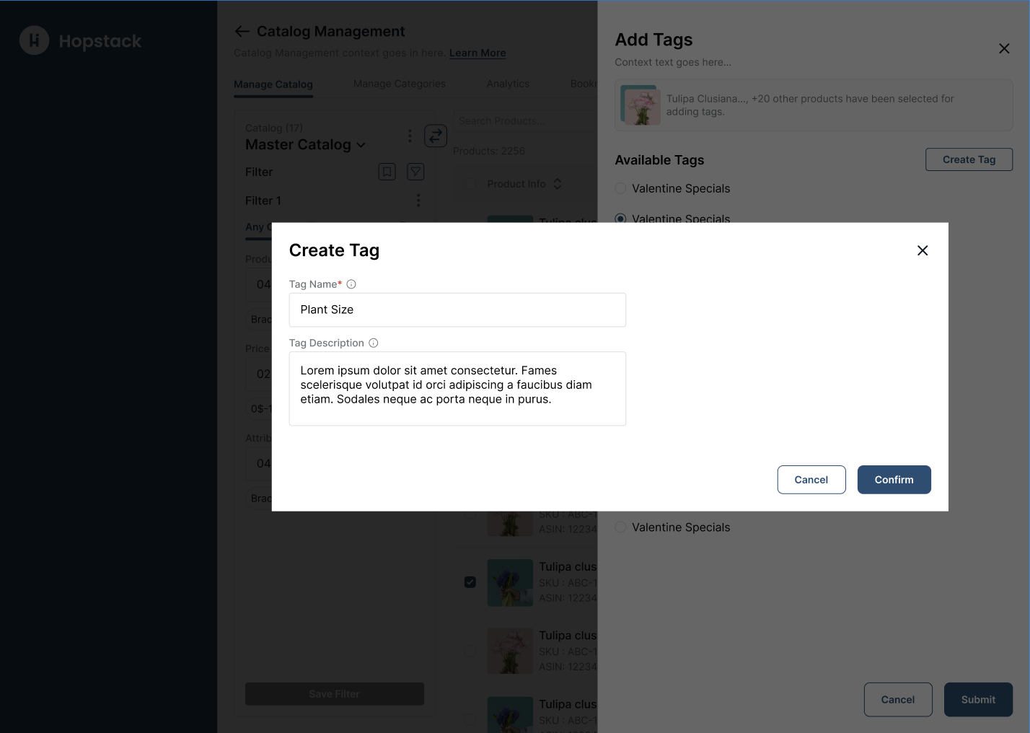The image size is (1030, 733).
Task: Click the Hopstack logo icon
Action: (x=34, y=41)
